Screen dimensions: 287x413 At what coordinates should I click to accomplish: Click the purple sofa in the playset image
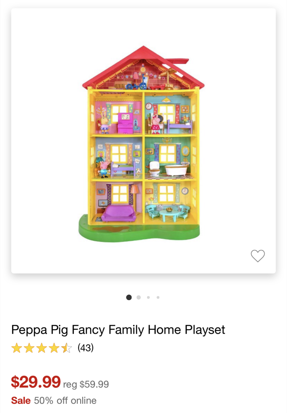coord(118,214)
